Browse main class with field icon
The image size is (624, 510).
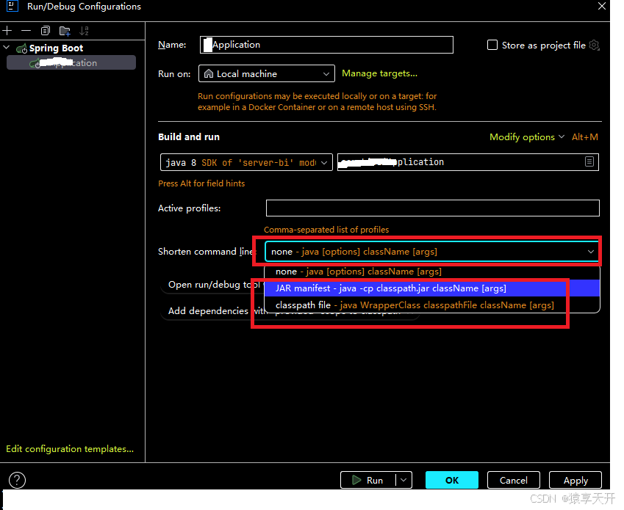[x=589, y=161]
